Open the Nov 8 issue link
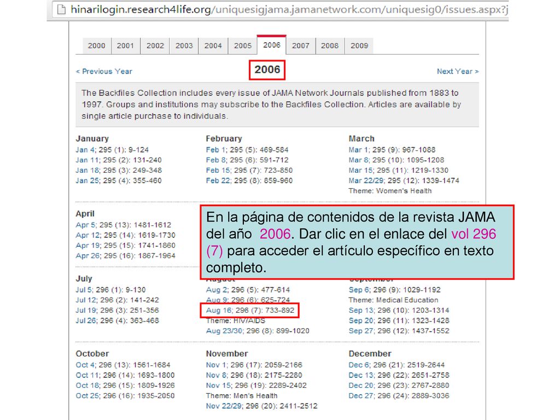Screen dimensions: 560x420 tap(216, 376)
